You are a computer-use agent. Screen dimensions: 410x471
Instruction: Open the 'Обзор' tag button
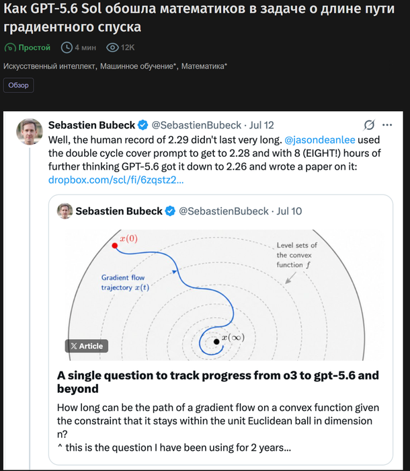[x=19, y=85]
